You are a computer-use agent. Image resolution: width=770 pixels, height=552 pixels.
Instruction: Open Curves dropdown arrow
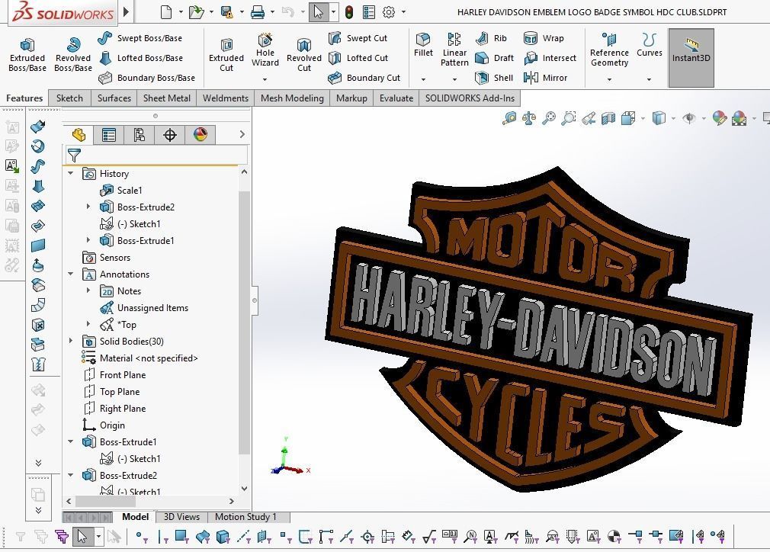click(650, 79)
